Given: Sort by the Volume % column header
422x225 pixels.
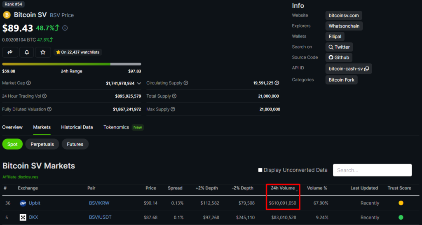Looking at the screenshot, I should pyautogui.click(x=317, y=188).
